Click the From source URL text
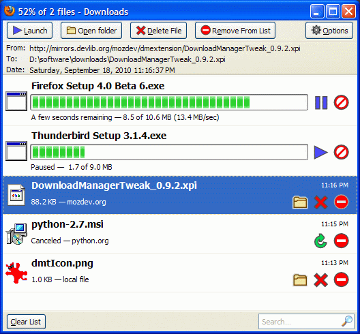 coord(165,48)
